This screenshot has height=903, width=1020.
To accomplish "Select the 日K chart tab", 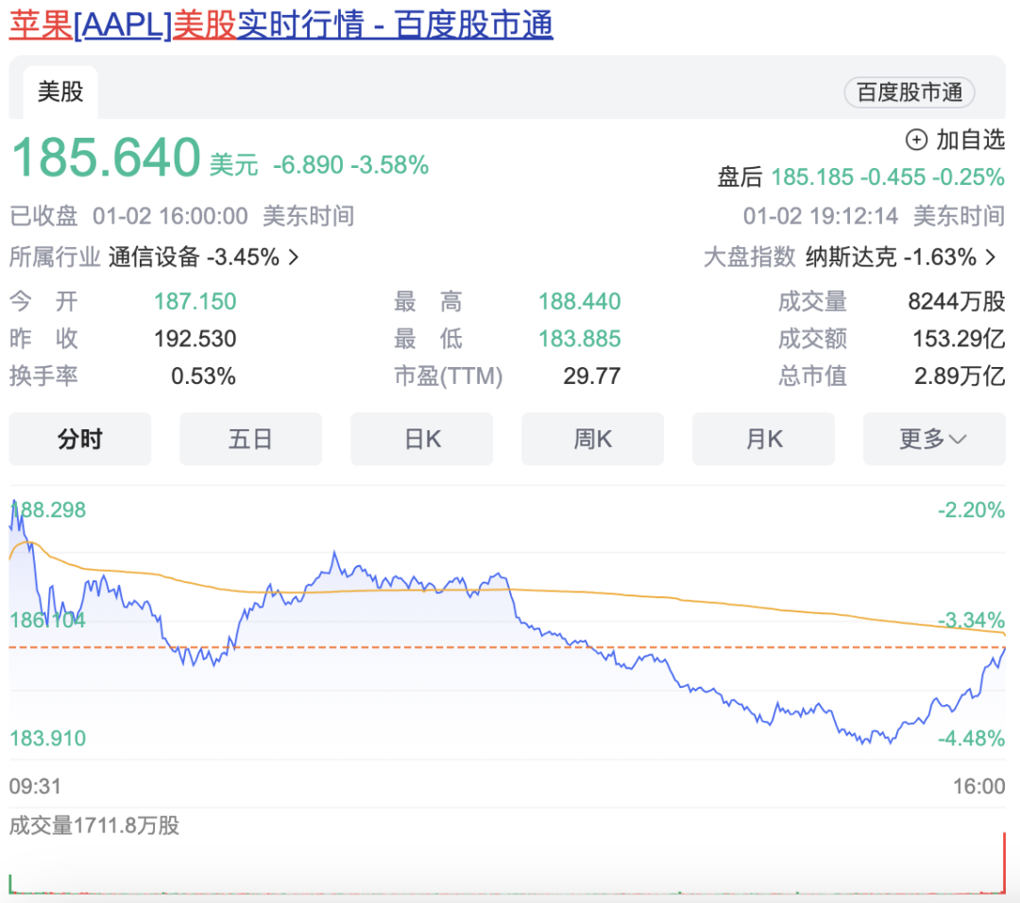I will pos(421,439).
